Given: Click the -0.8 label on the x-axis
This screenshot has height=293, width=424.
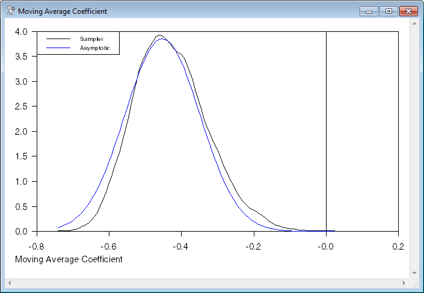Looking at the screenshot, I should click(36, 246).
